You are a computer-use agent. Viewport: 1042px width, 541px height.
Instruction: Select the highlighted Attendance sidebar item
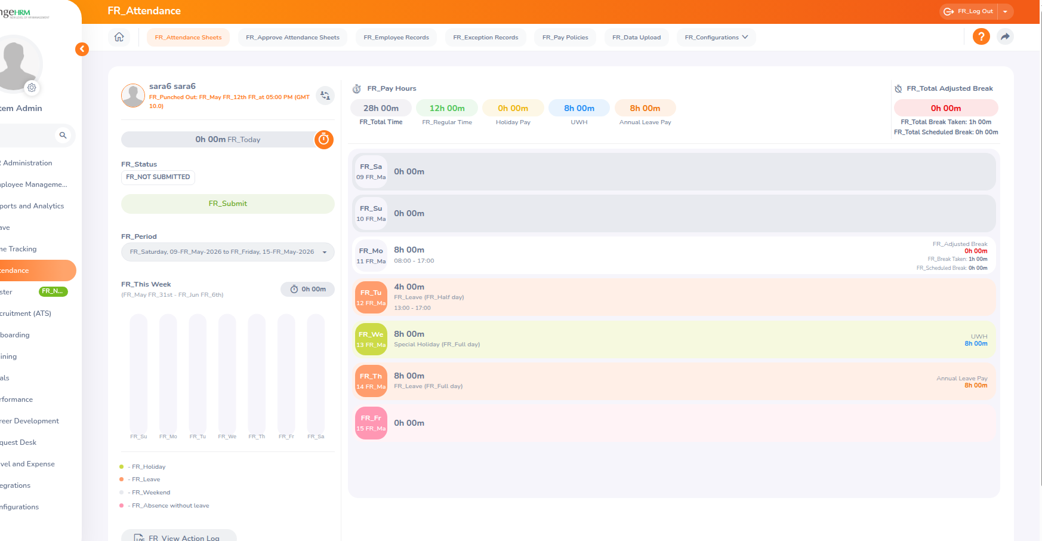[37, 270]
